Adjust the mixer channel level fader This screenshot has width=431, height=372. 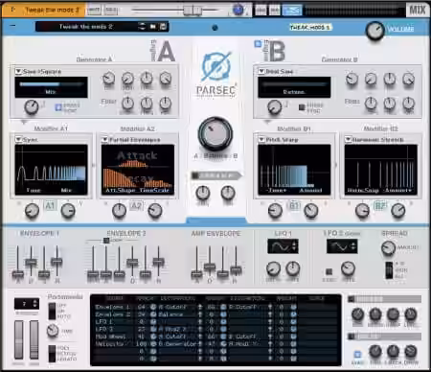point(193,11)
